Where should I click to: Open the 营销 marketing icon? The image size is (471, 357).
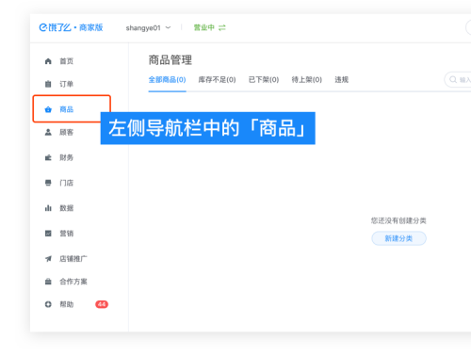pyautogui.click(x=48, y=234)
